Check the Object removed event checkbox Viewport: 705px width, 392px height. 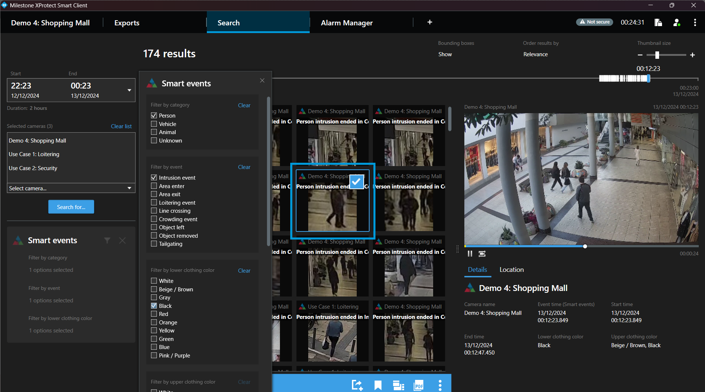point(154,235)
